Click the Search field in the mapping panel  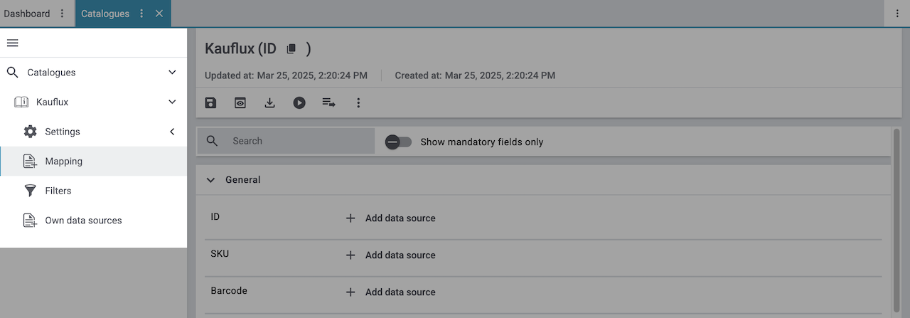coord(299,141)
